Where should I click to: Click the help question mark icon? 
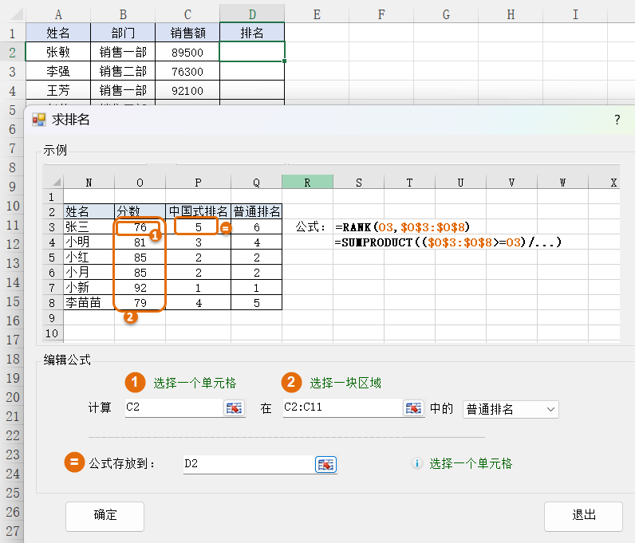tap(617, 120)
